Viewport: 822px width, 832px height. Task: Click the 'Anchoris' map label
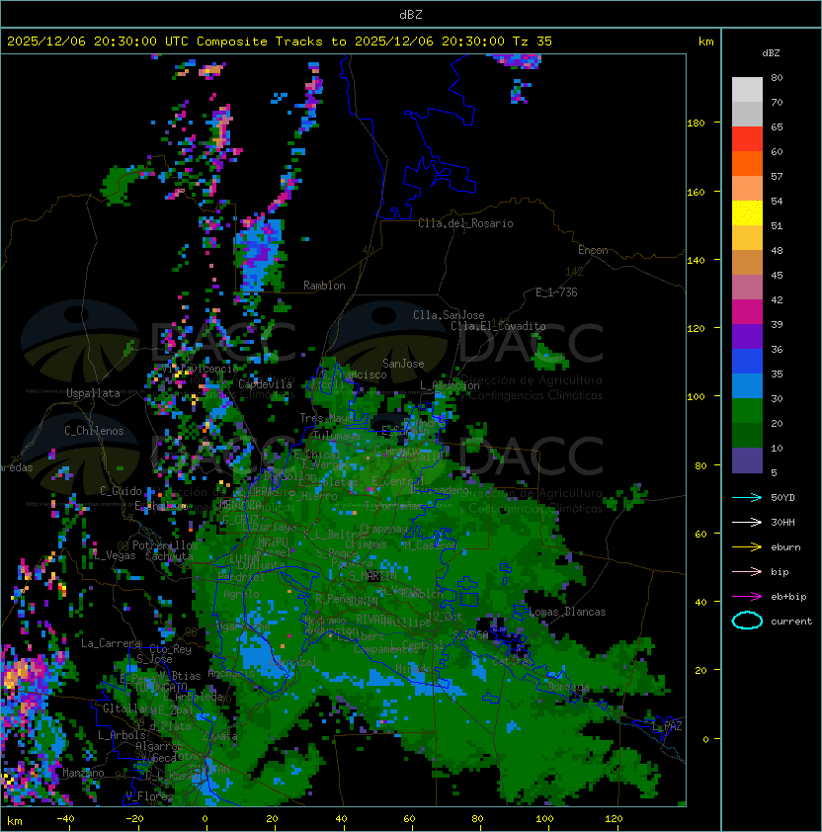231,673
